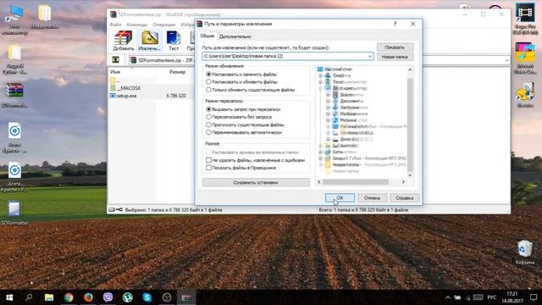Click the Добавить toolbar icon in WinRAR

[123, 41]
